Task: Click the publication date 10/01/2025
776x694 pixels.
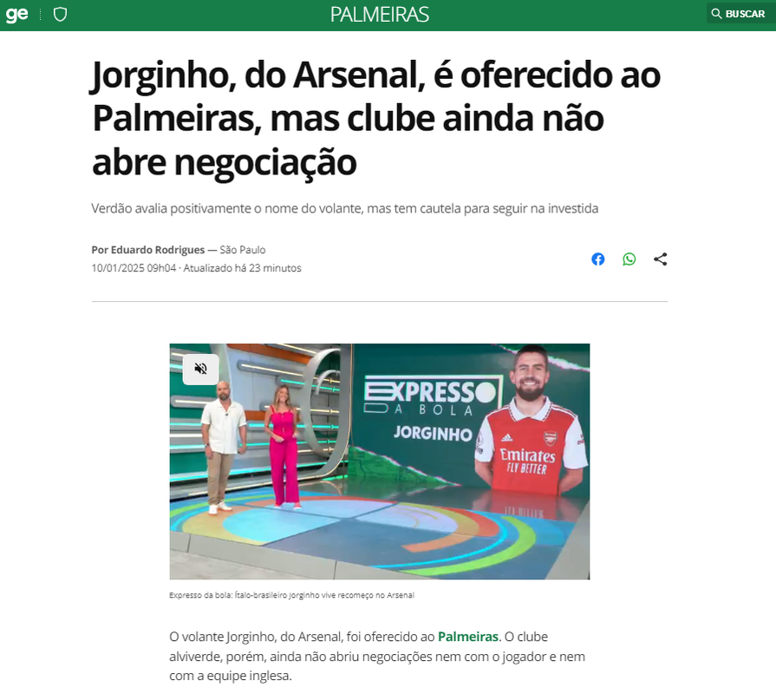Action: click(x=134, y=268)
